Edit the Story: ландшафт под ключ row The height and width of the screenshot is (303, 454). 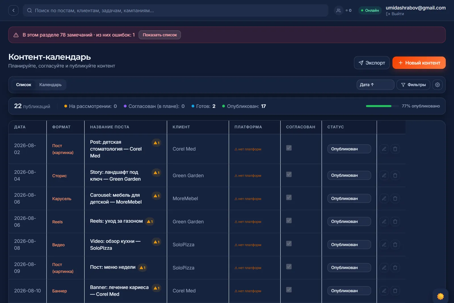[x=384, y=175]
